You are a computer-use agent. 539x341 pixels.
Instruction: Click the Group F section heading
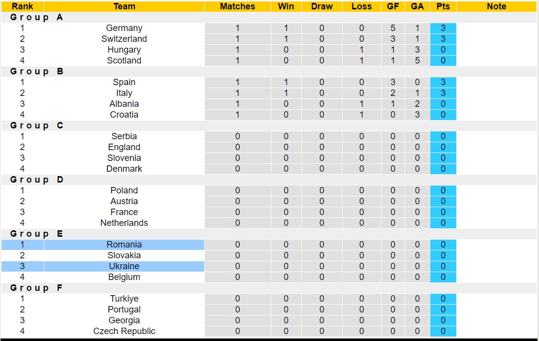point(37,288)
